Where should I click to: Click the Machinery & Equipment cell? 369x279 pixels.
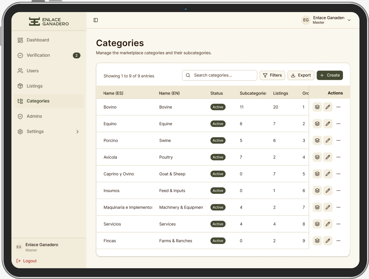(181, 207)
